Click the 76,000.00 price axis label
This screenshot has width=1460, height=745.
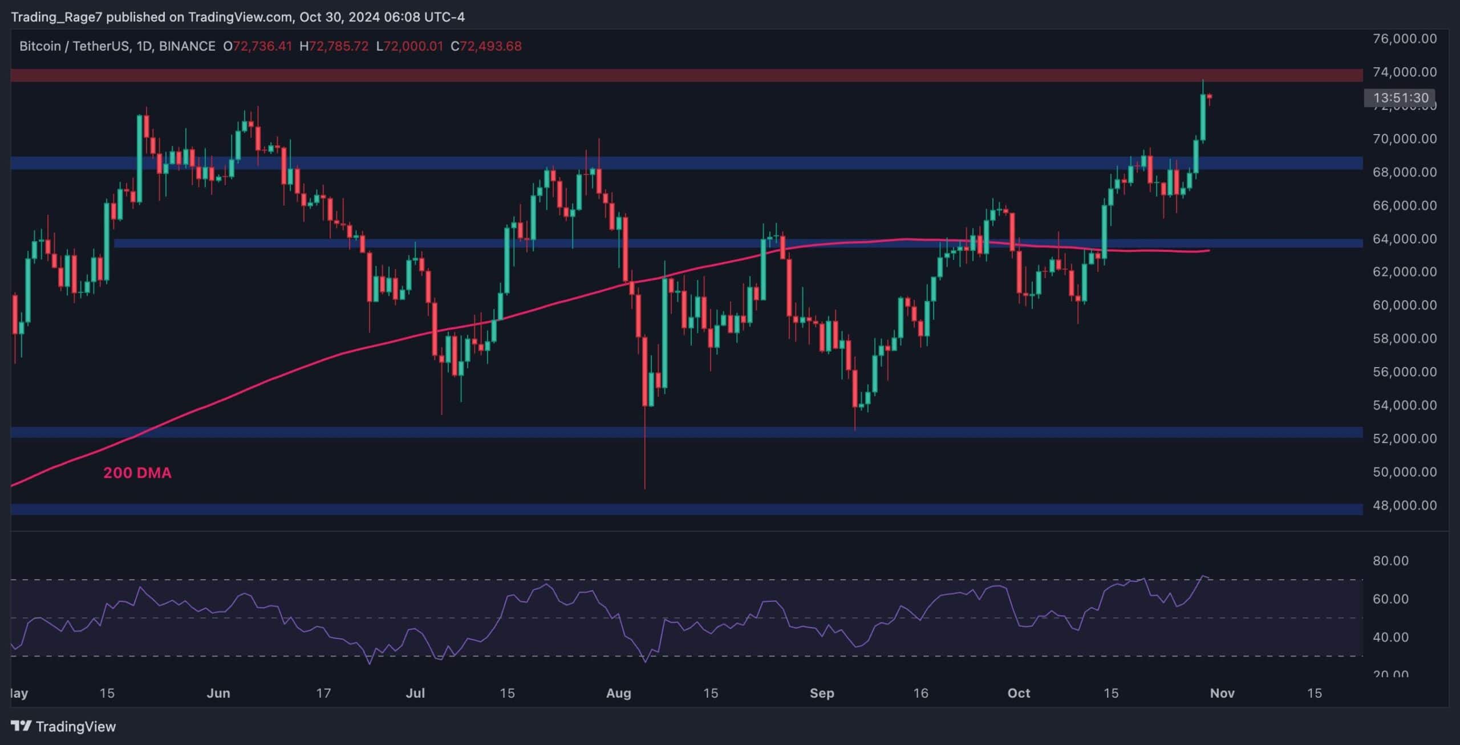1404,39
